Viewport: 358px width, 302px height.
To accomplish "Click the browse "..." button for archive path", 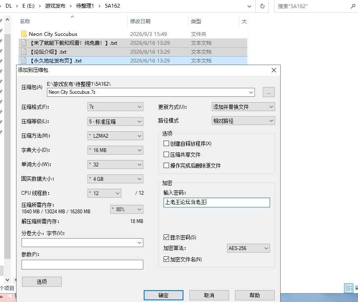I will tap(269, 92).
